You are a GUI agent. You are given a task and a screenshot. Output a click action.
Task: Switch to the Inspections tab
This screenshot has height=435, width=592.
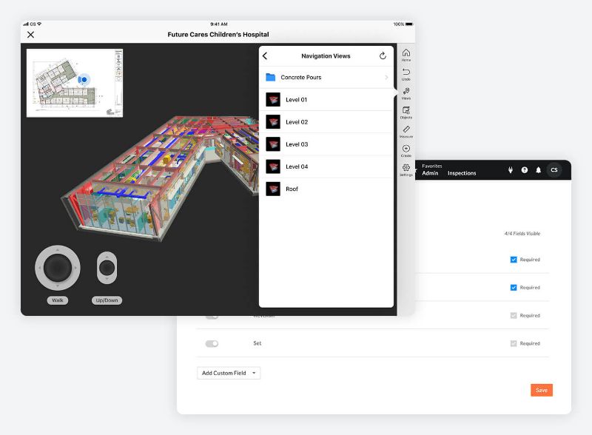click(x=462, y=173)
